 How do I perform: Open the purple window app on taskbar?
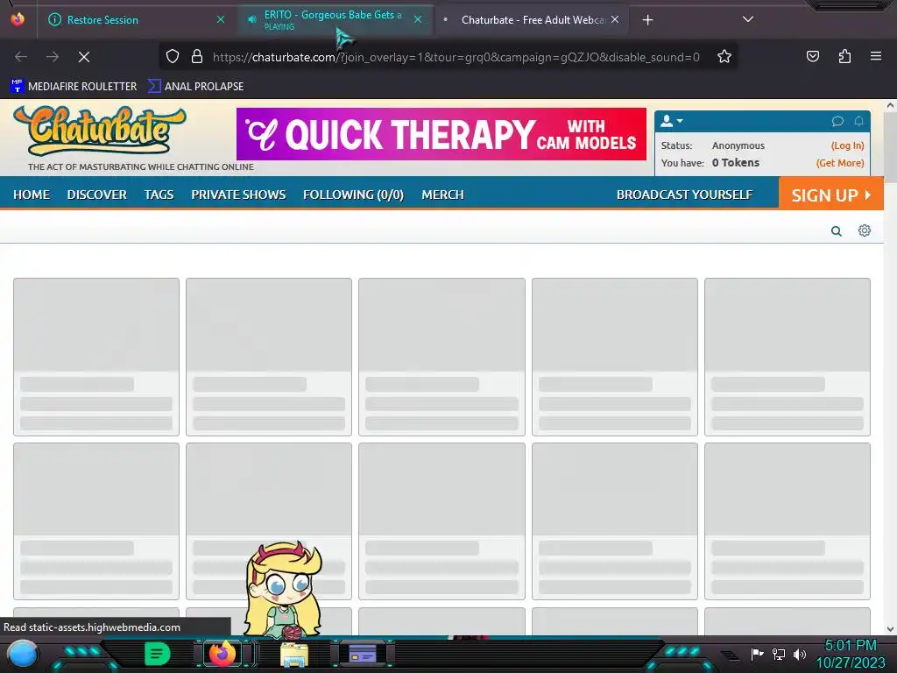pos(362,654)
